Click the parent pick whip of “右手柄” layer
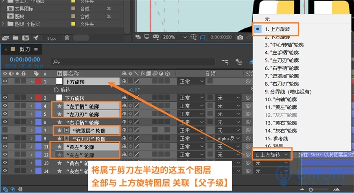Viewport: 354px width, 193px height. 248,122
